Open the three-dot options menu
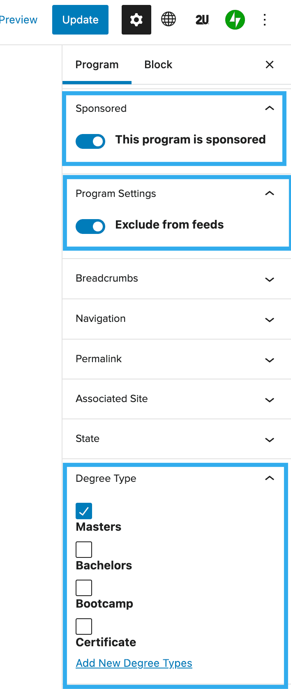 (x=265, y=20)
